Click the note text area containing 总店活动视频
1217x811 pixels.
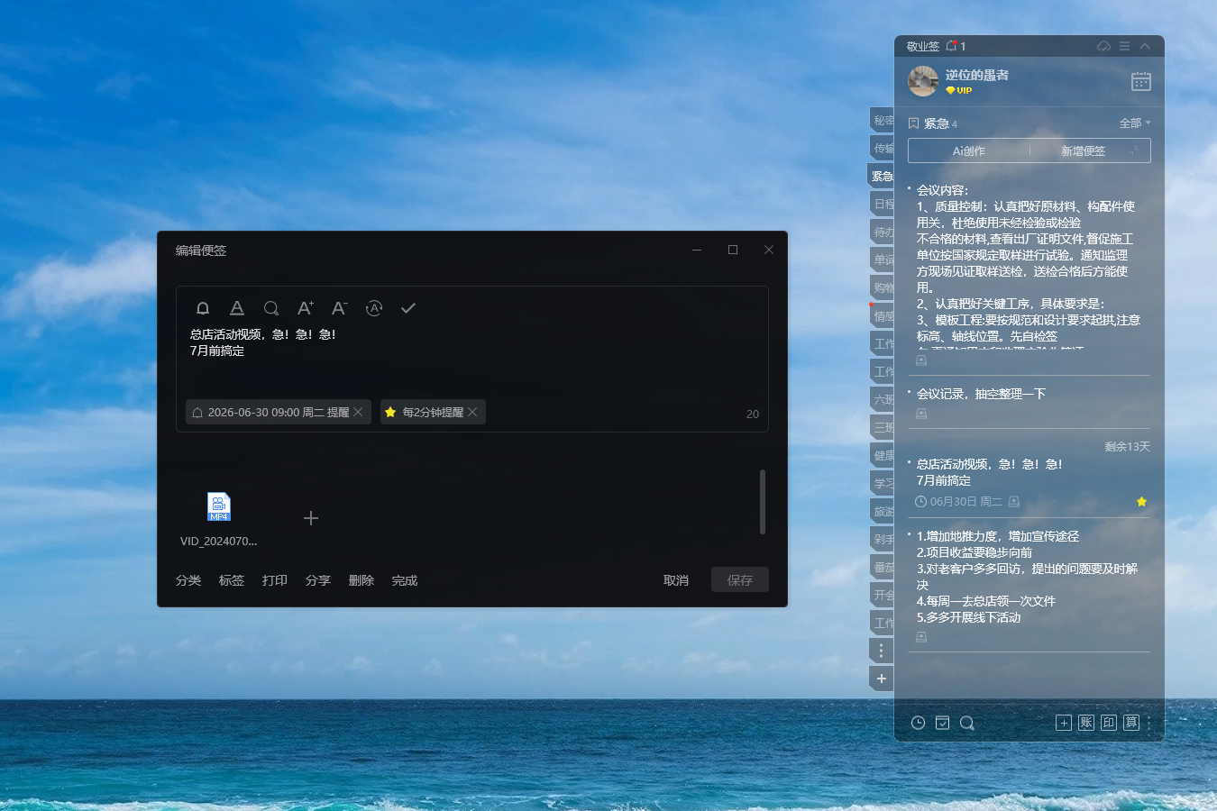pos(471,359)
